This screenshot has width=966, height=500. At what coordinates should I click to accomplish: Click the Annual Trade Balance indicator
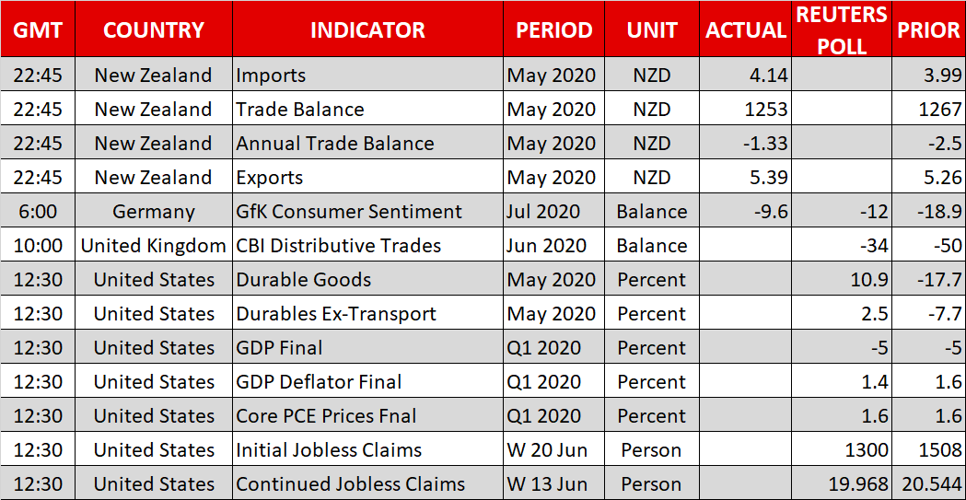pyautogui.click(x=335, y=144)
